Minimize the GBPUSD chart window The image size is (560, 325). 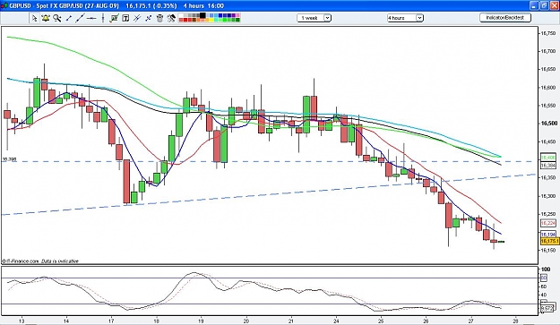click(534, 5)
